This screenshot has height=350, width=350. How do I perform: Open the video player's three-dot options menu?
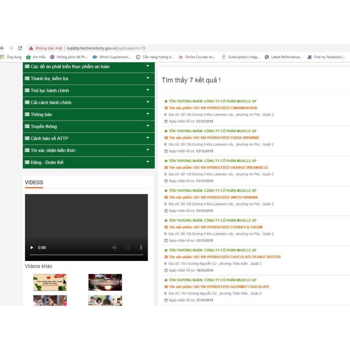[141, 247]
